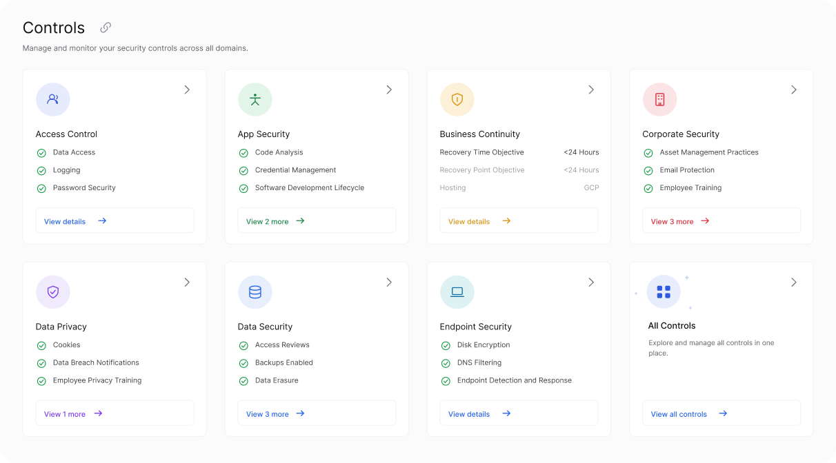The image size is (836, 463).
Task: Click the Access Control users icon
Action: [53, 99]
